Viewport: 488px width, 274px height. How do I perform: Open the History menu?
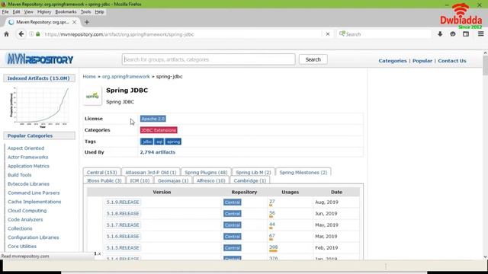coord(44,12)
